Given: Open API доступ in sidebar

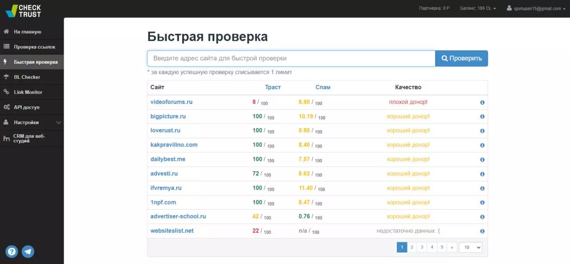Looking at the screenshot, I should tap(27, 108).
